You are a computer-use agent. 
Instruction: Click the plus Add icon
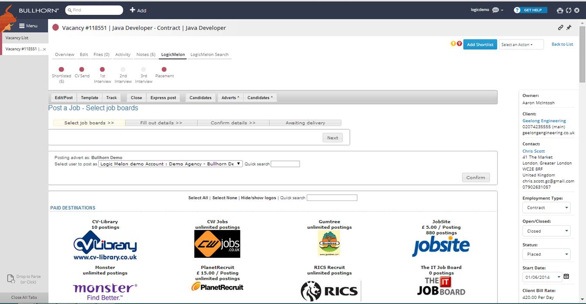[132, 10]
